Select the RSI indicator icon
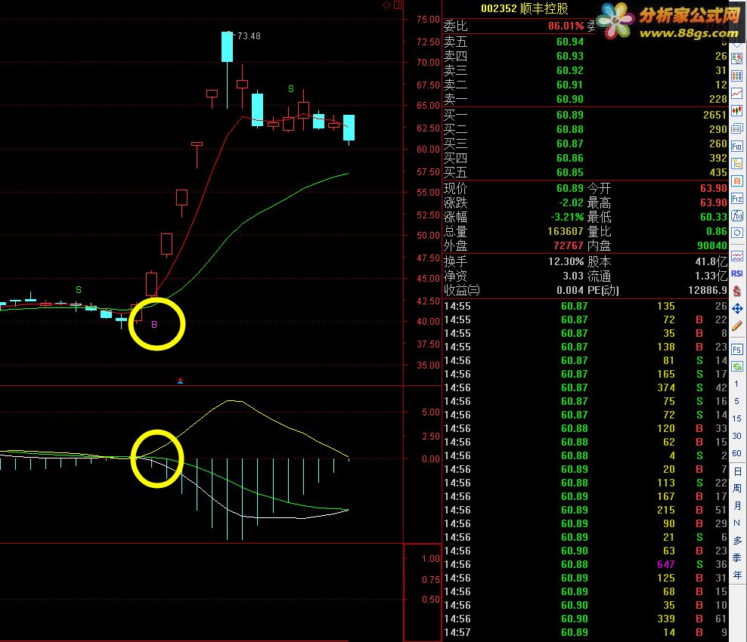This screenshot has height=642, width=747. [737, 273]
